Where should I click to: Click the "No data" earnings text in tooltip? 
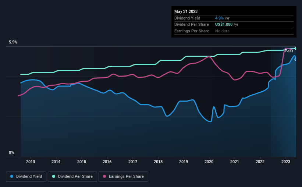point(223,31)
